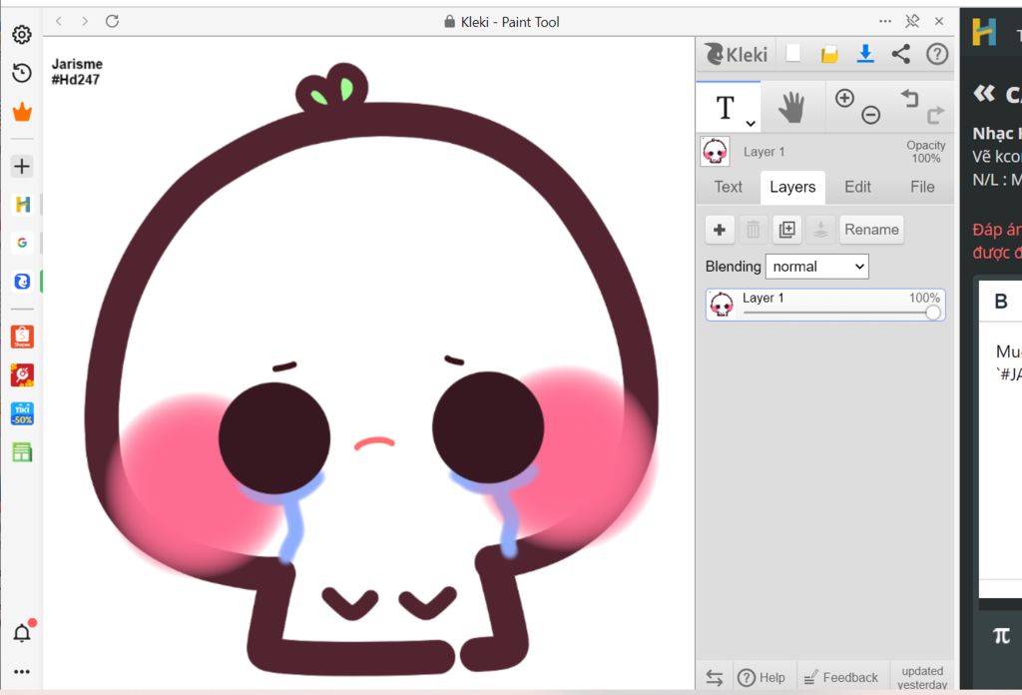Open the browser sidebar settings gear
Screen dimensions: 1022x695
(22, 34)
